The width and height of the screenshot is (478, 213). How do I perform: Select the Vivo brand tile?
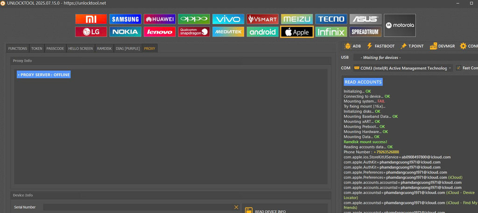click(x=228, y=19)
